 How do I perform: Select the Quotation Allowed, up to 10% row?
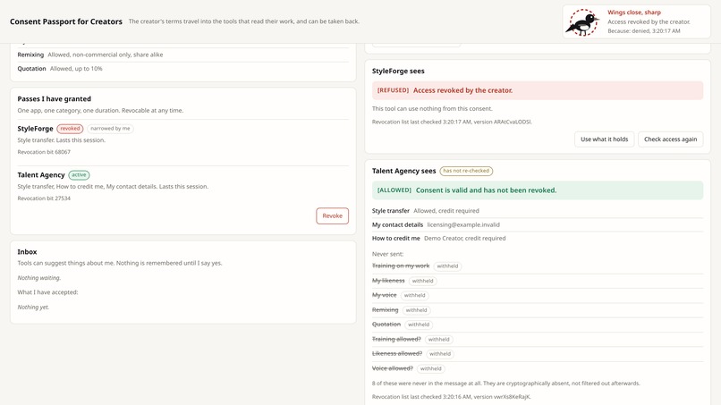tap(183, 69)
